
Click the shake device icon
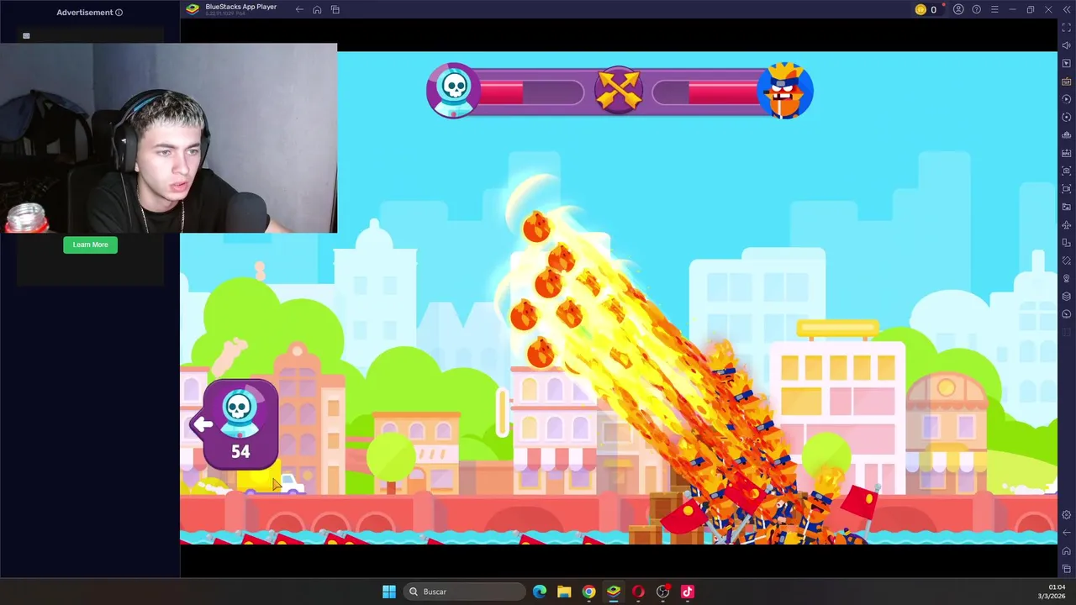1067,260
